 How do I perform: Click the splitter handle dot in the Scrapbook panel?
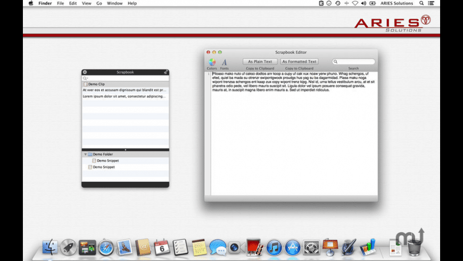point(125,150)
